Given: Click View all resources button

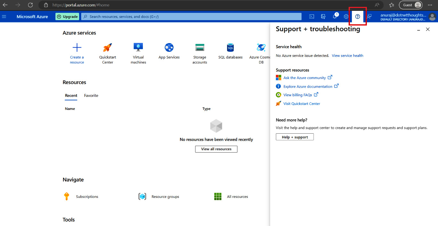Looking at the screenshot, I should (x=216, y=149).
